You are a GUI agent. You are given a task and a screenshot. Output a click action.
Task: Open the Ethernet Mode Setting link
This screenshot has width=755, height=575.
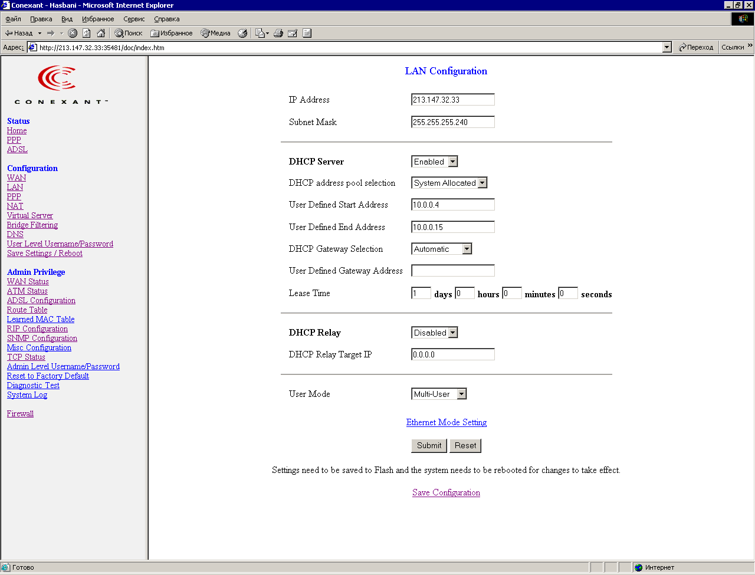coord(447,422)
